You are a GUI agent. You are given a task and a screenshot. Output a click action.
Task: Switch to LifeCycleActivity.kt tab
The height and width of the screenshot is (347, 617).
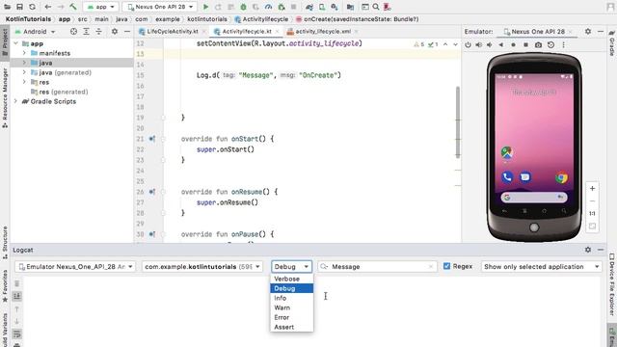(173, 31)
